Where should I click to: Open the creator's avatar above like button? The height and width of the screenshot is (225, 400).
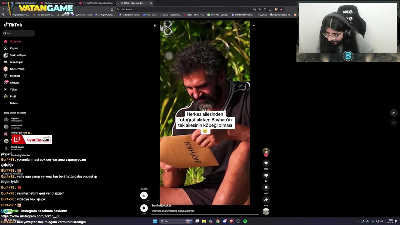[266, 151]
